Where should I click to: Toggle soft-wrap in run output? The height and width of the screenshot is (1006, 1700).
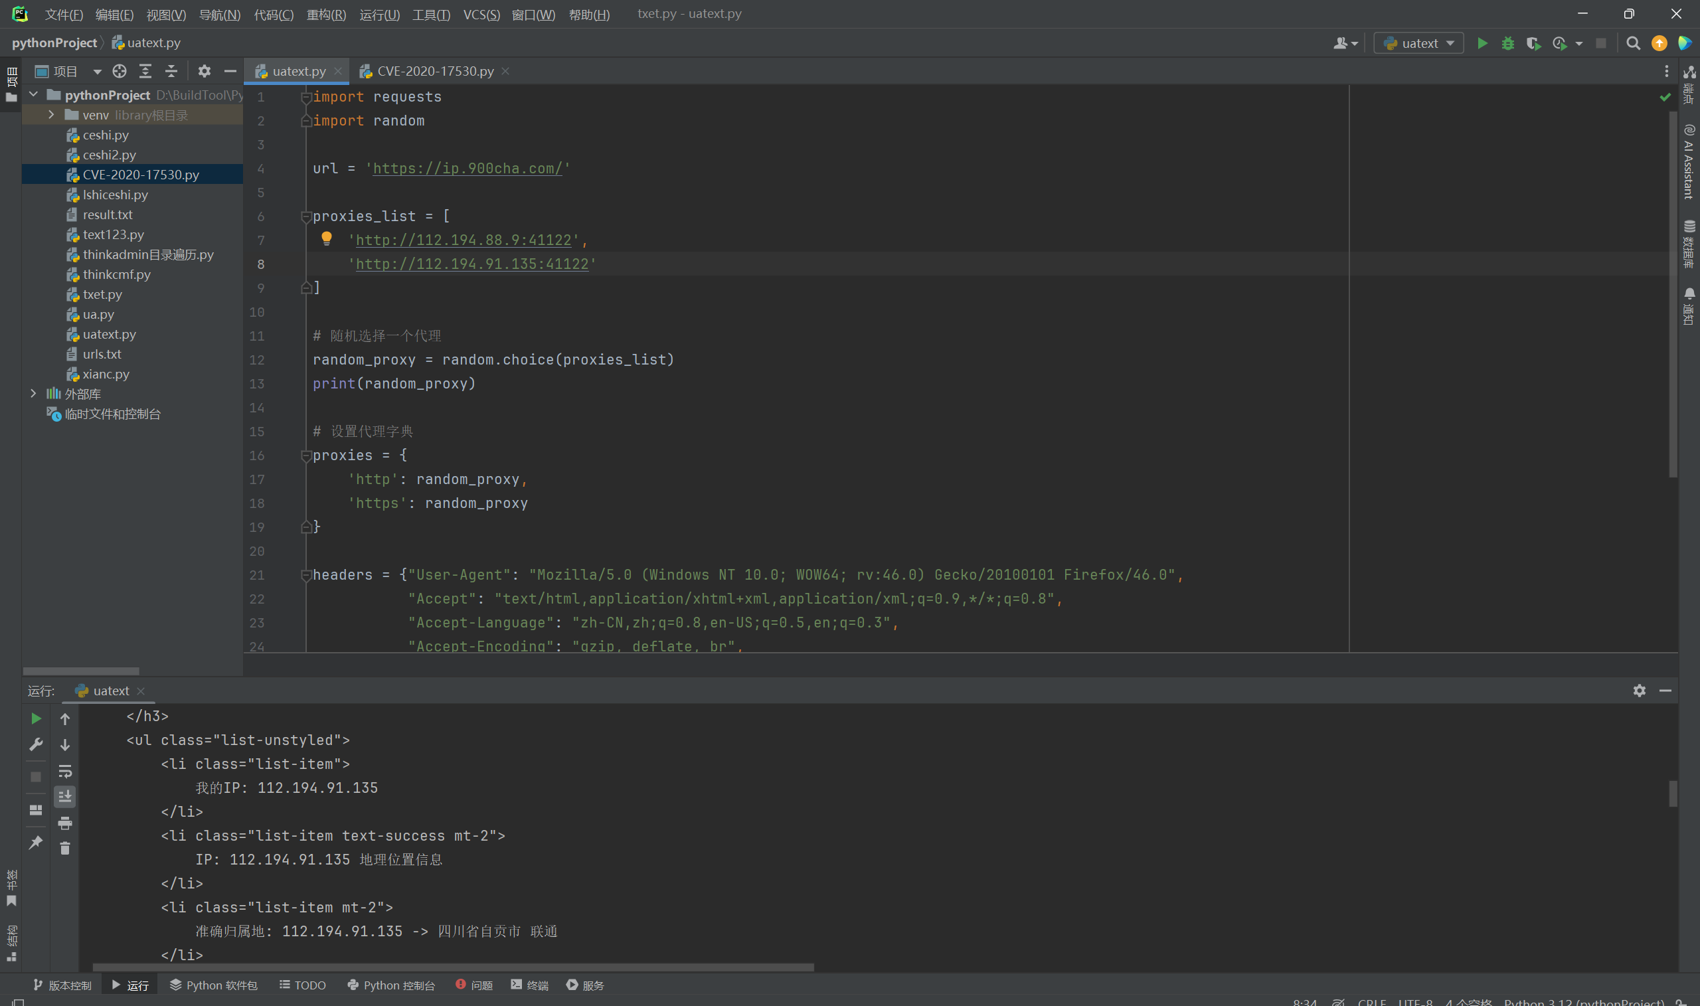(x=65, y=772)
